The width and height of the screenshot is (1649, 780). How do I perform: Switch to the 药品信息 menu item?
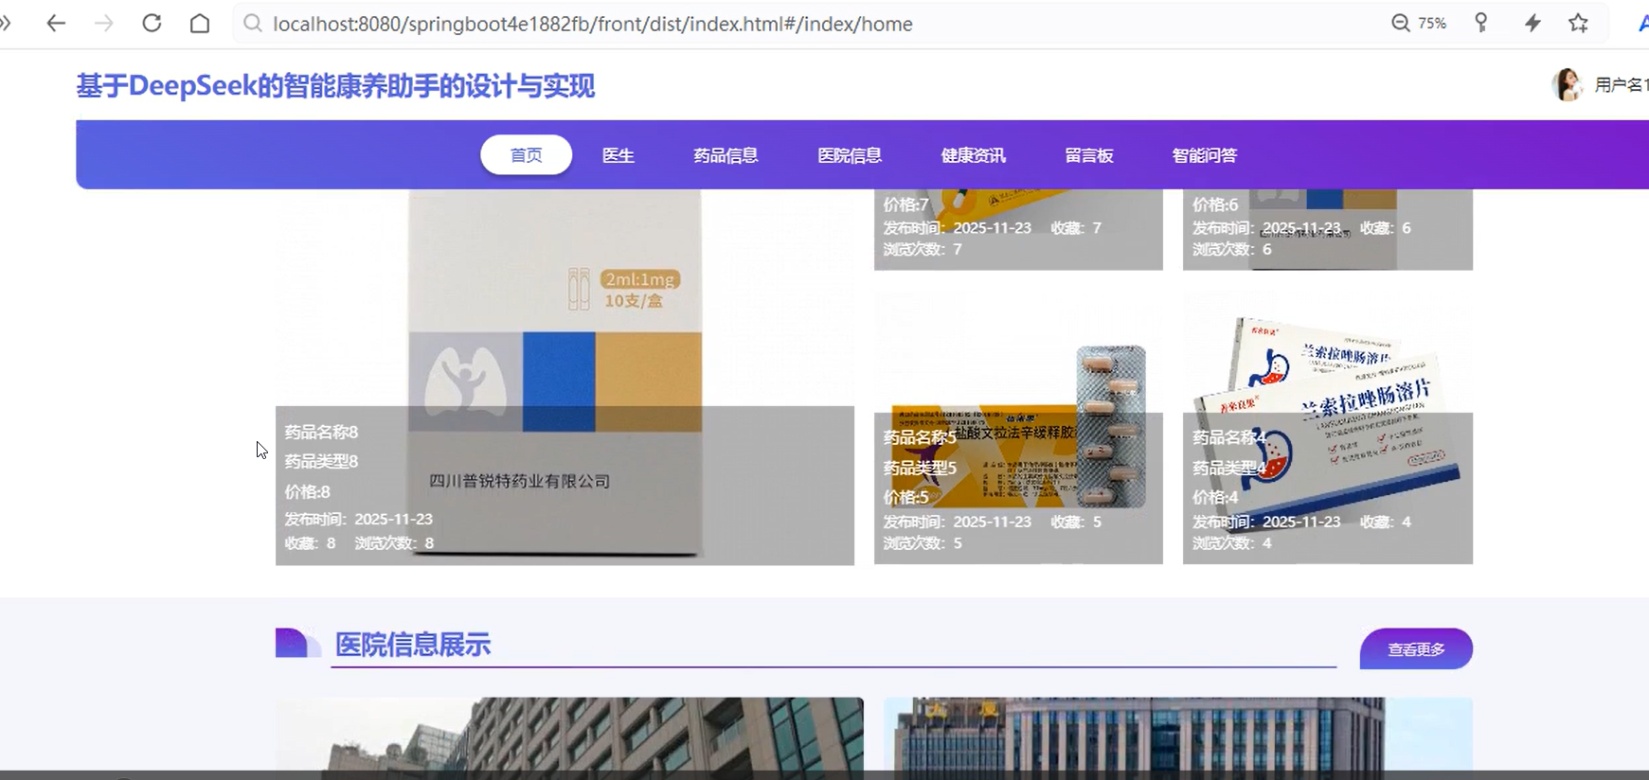pyautogui.click(x=726, y=155)
